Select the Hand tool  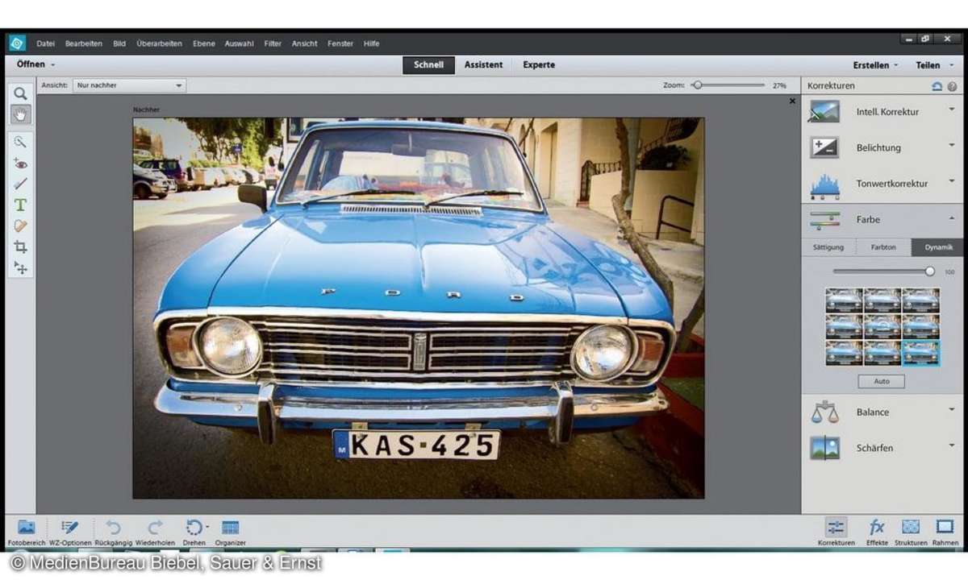click(x=20, y=114)
